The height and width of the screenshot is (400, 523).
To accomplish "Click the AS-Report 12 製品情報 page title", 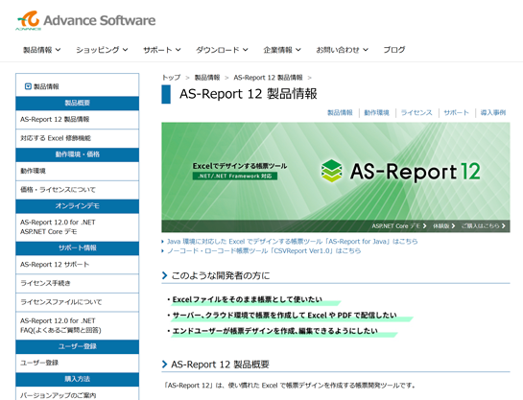I will click(249, 94).
